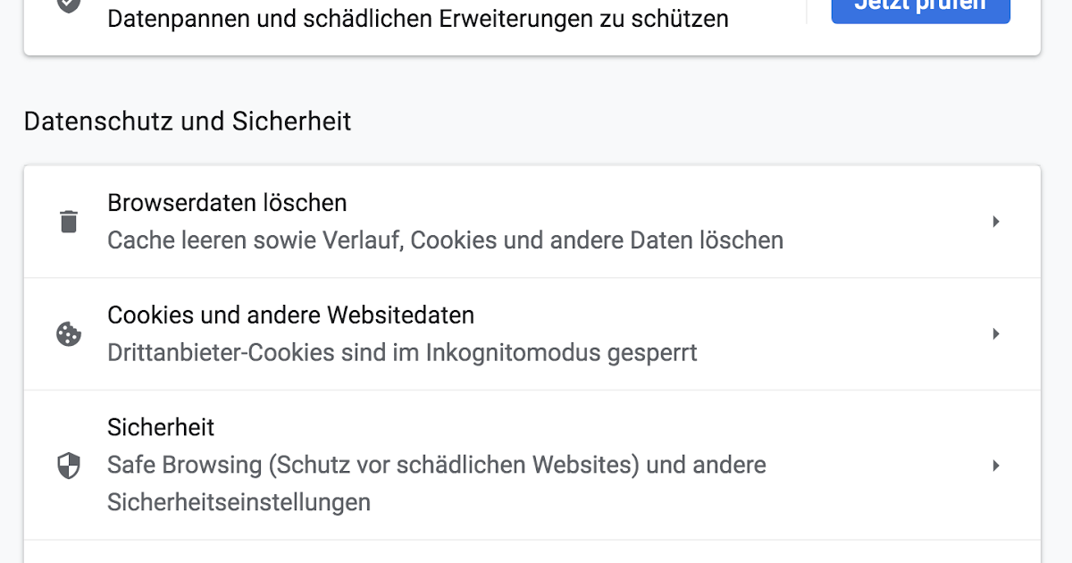Screen dimensions: 1072x563
Task: Click the Drittanbieter-Cookies description text
Action: (x=402, y=352)
